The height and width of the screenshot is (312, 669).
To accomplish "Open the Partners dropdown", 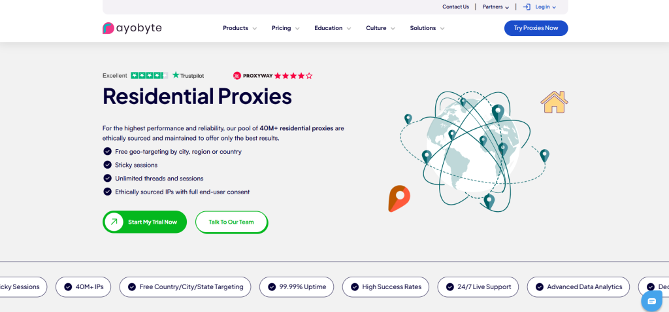I will pos(496,7).
